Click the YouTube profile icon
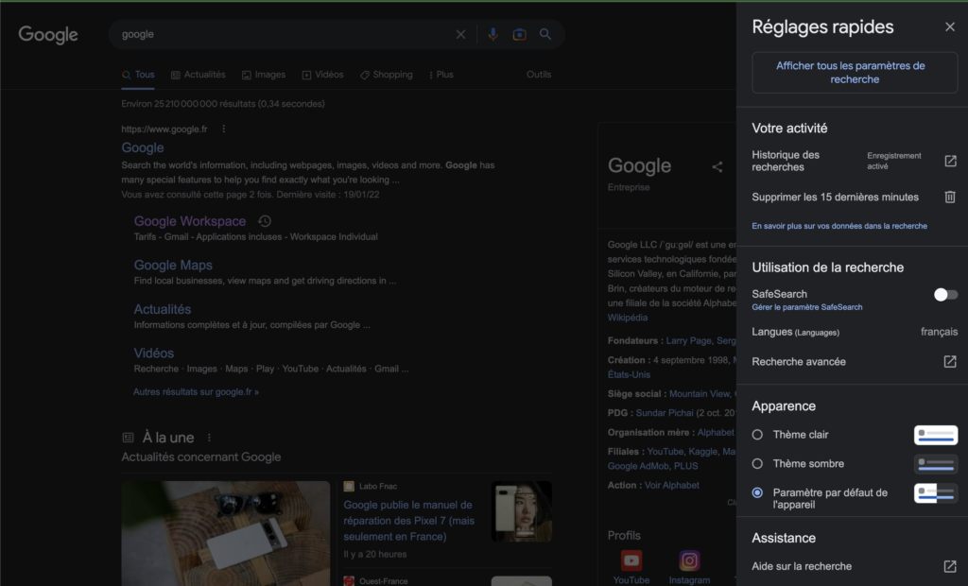The width and height of the screenshot is (968, 586). click(x=631, y=560)
